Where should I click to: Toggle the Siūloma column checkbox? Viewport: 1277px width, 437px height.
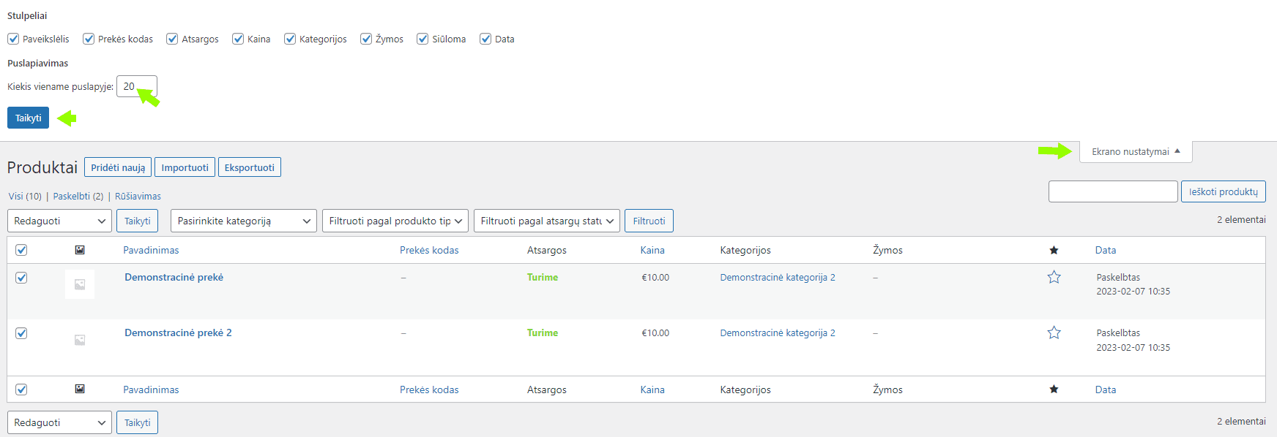(422, 39)
